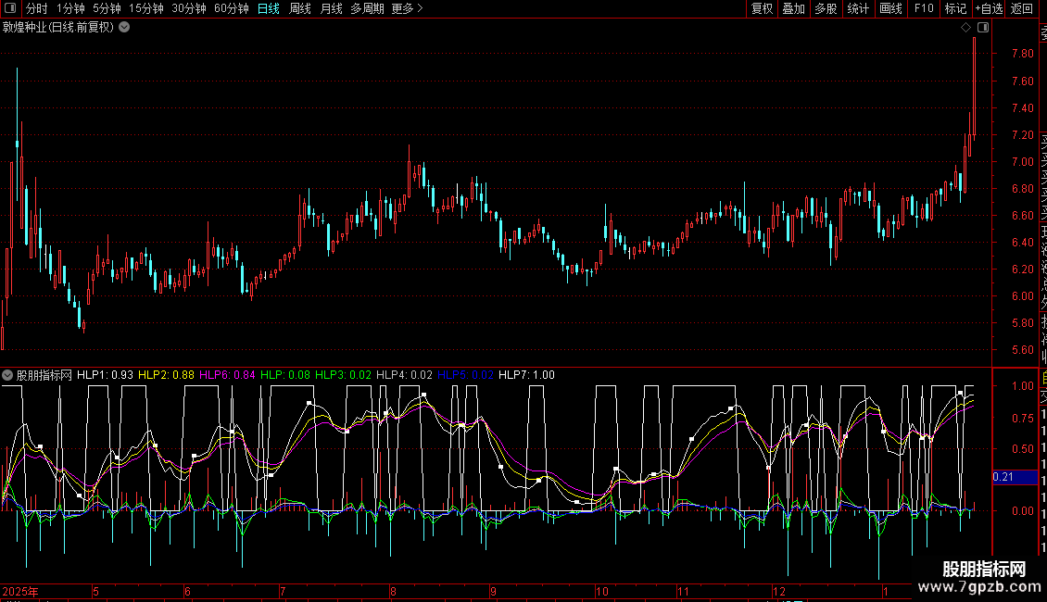The width and height of the screenshot is (1047, 602).
Task: Open the 更多 periods expander
Action: click(407, 8)
